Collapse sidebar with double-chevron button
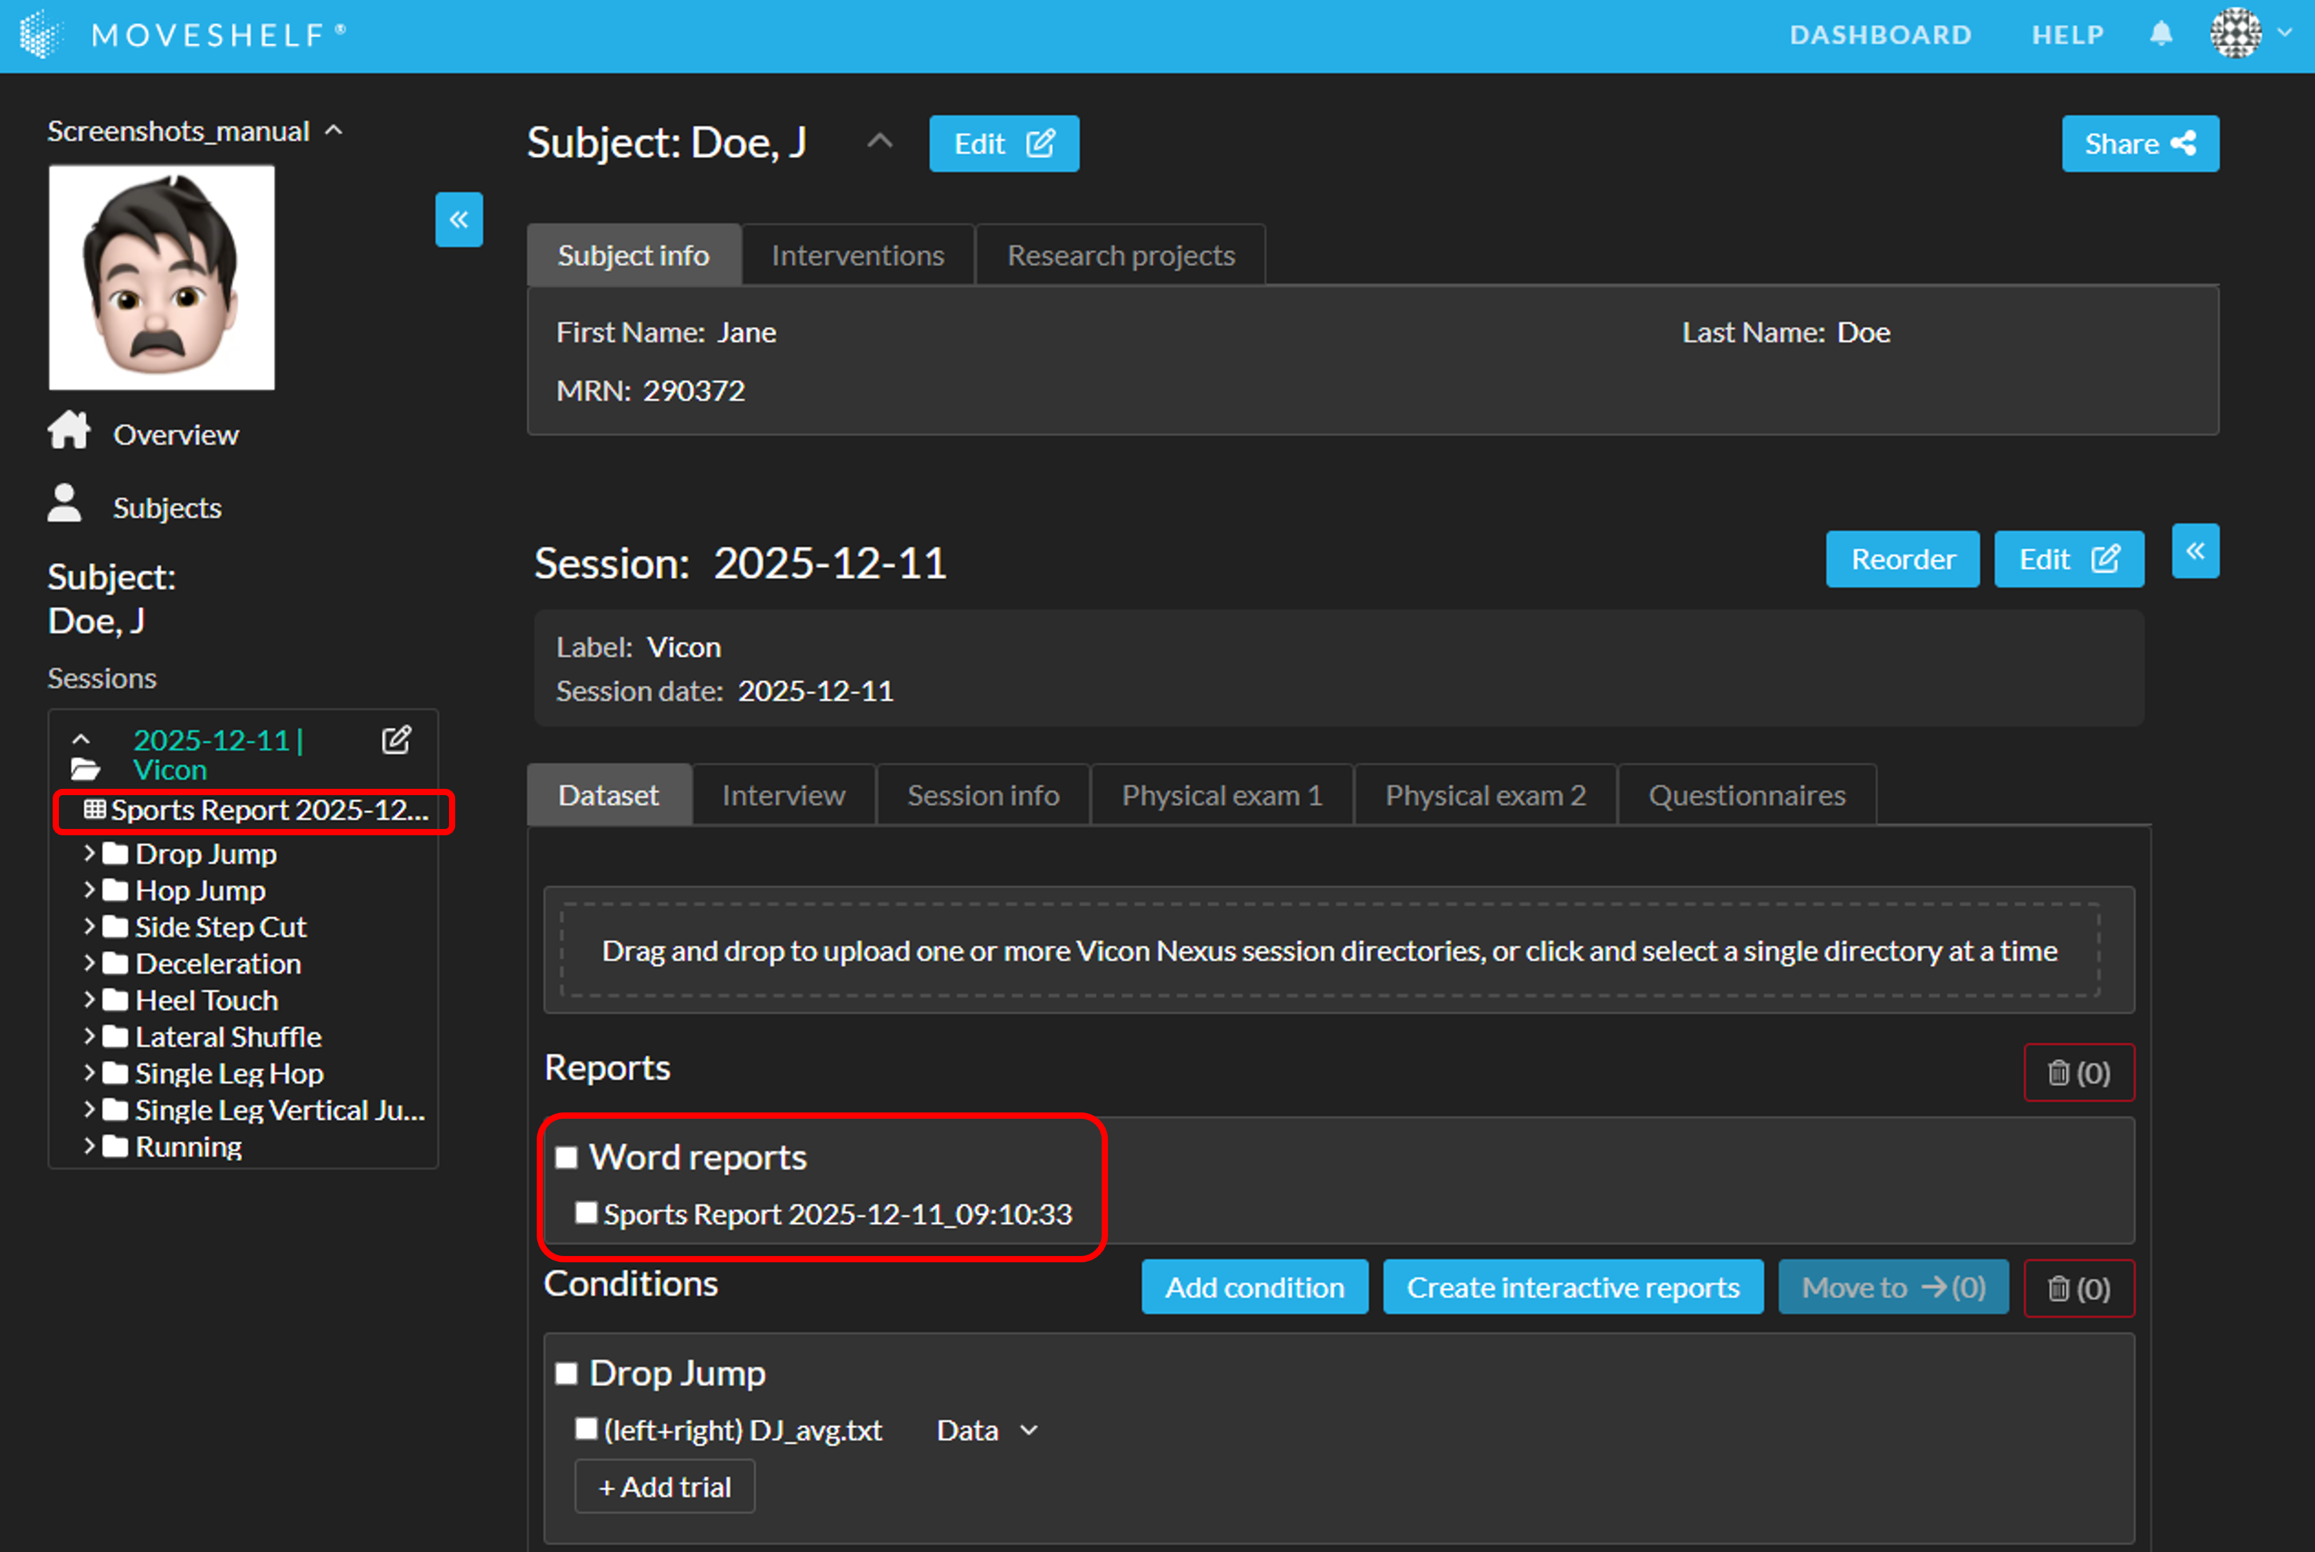Image resolution: width=2315 pixels, height=1552 pixels. 458,219
